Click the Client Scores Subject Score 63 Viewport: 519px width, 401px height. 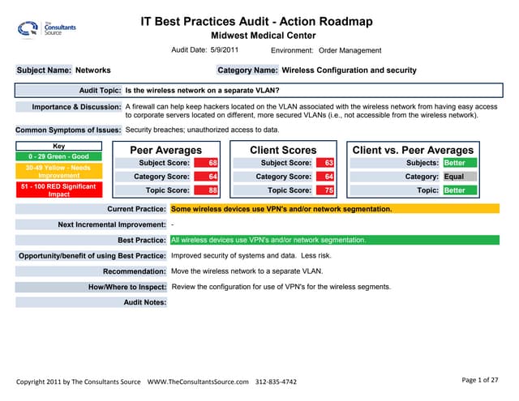329,163
